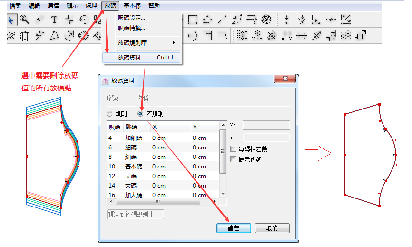The image size is (412, 247).
Task: Select the concentric circles tool
Action: (x=266, y=20)
